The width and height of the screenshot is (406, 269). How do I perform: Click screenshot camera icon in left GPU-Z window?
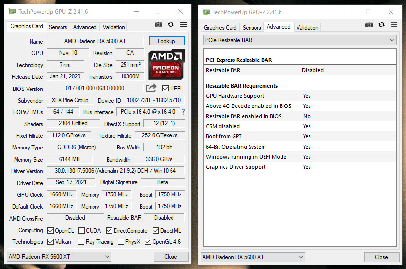[158, 24]
